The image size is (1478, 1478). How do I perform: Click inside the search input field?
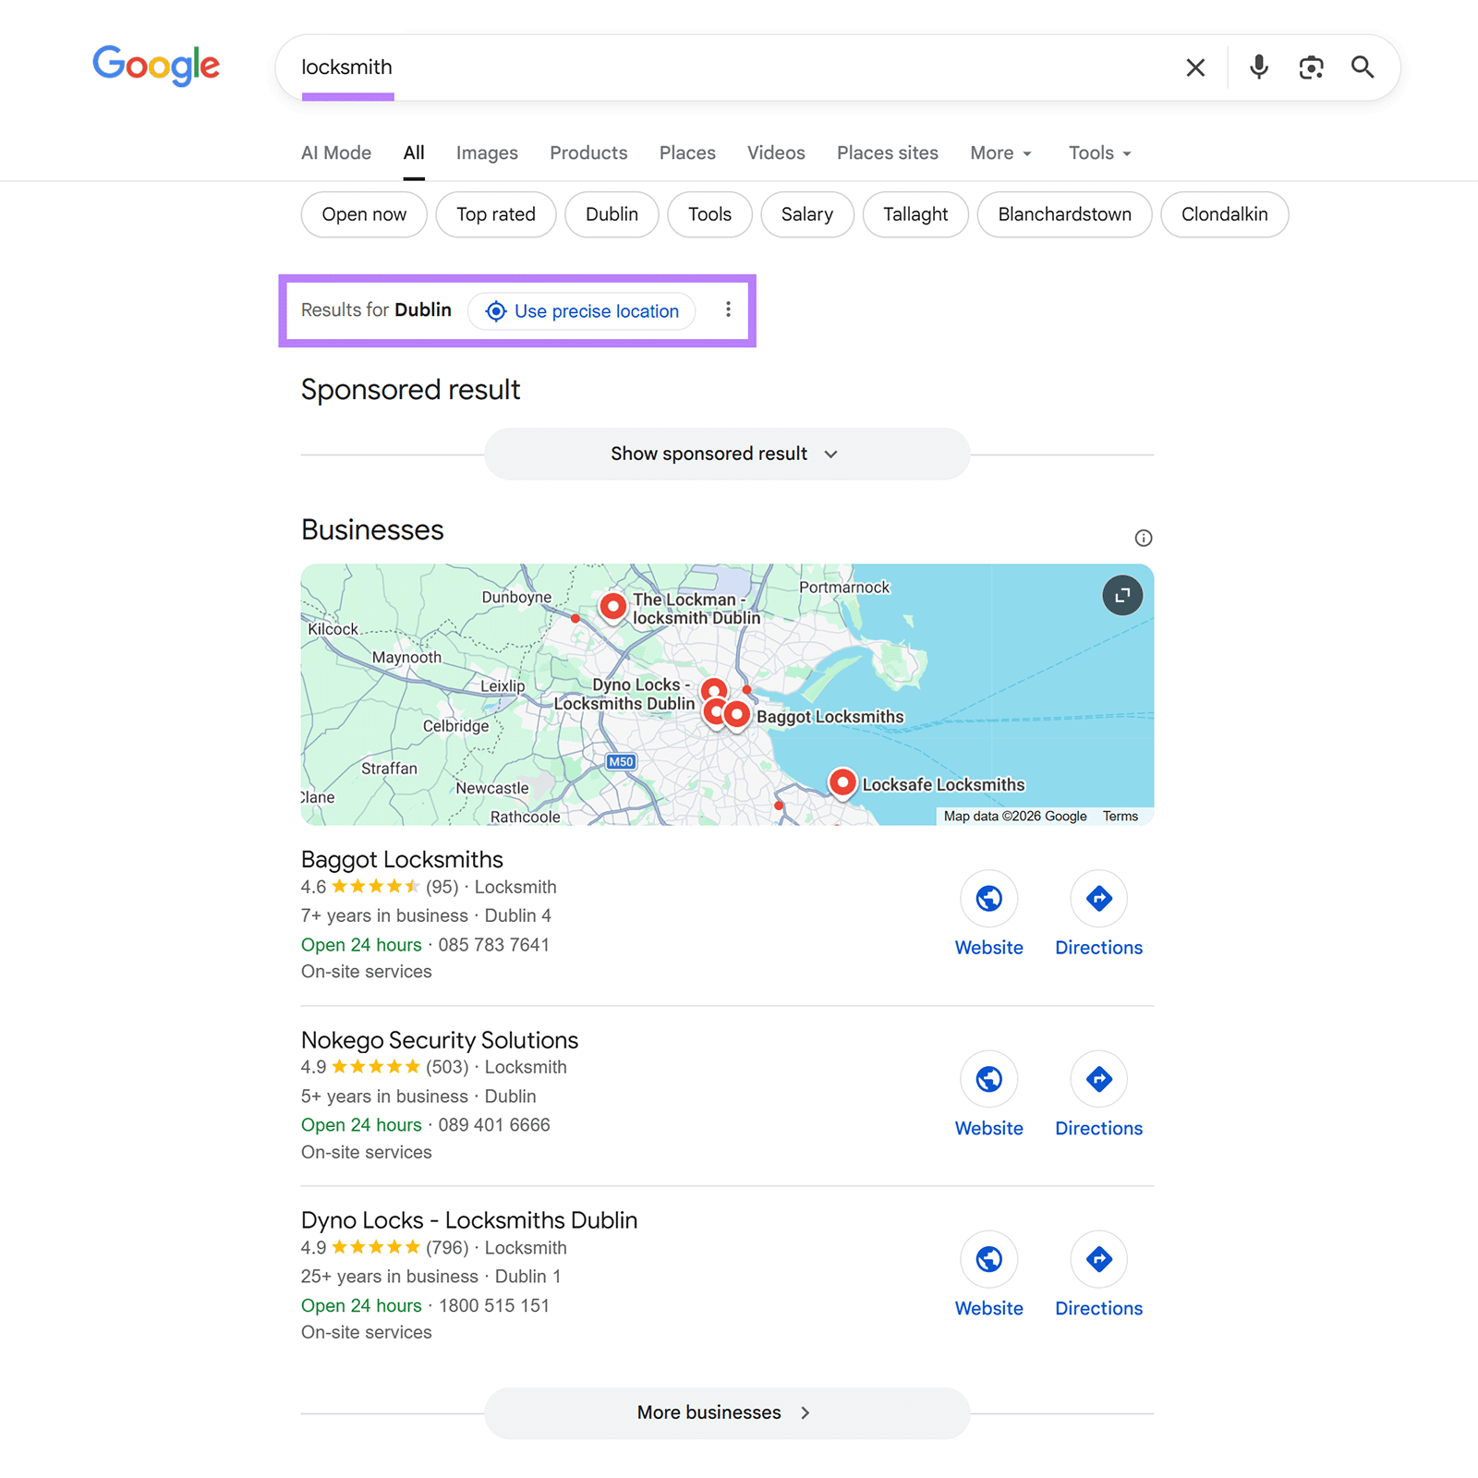[x=647, y=67]
